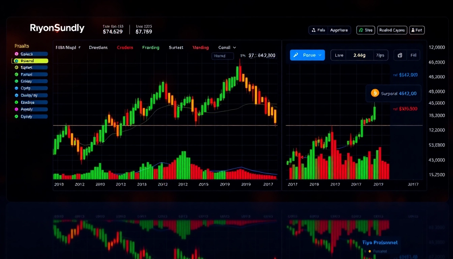This screenshot has height=259, width=453.
Task: Click the Fert button
Action: pos(417,30)
